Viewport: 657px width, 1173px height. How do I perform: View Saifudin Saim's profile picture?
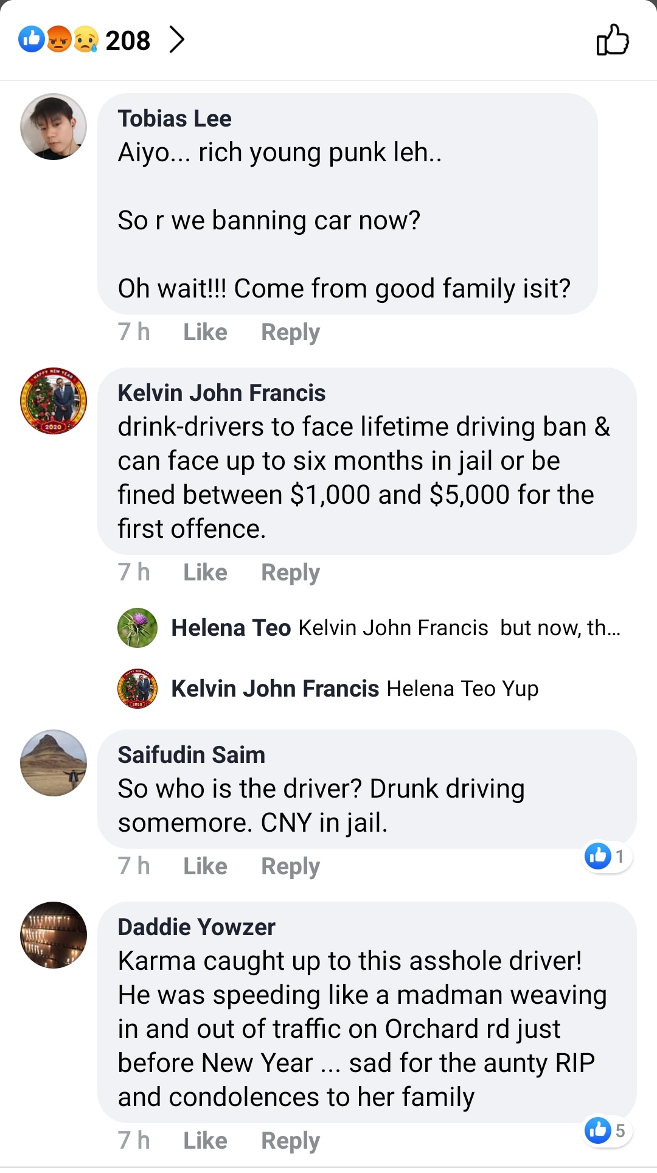pos(54,763)
